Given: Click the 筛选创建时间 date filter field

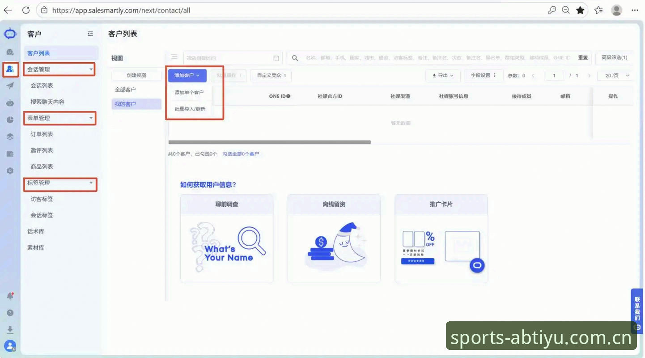Looking at the screenshot, I should 233,58.
